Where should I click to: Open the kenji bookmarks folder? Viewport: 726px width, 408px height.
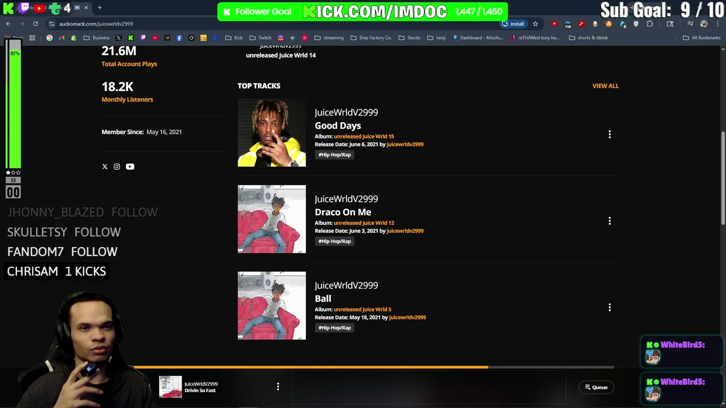437,38
